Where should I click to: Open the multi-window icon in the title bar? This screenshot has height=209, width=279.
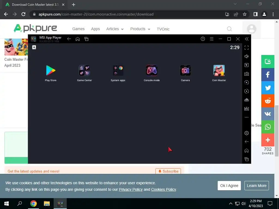[x=86, y=39]
